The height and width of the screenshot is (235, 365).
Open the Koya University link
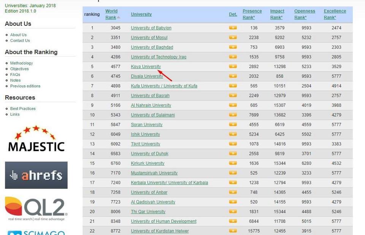click(146, 66)
